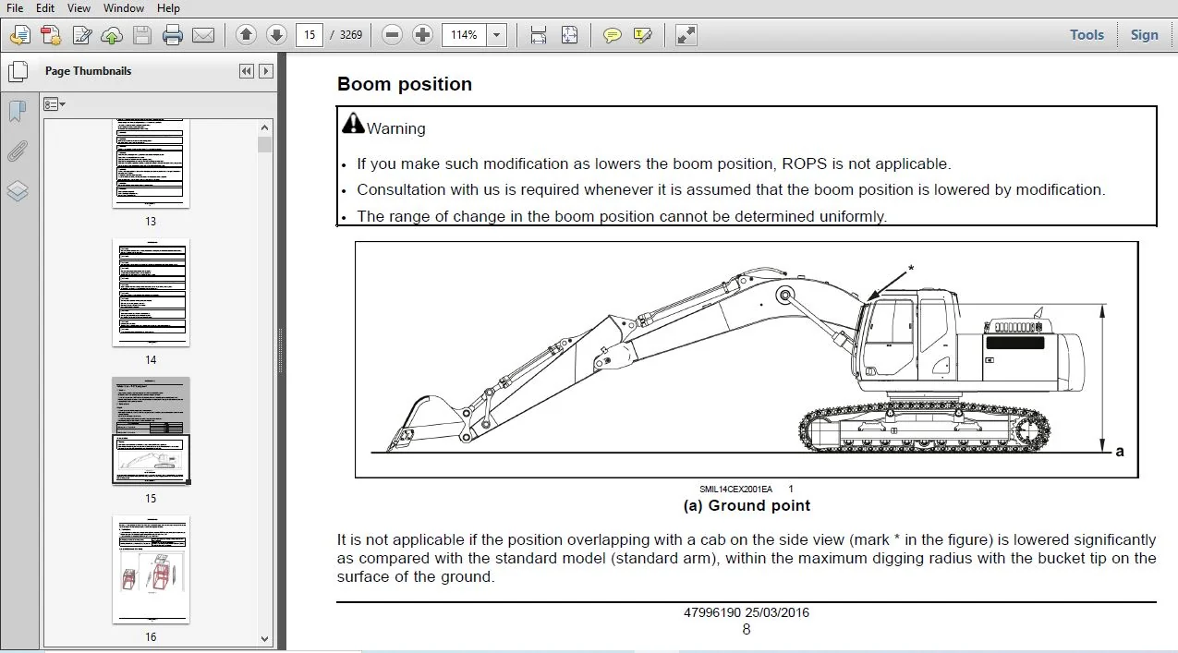Click thumbnail label '14'
The height and width of the screenshot is (653, 1178).
(151, 359)
